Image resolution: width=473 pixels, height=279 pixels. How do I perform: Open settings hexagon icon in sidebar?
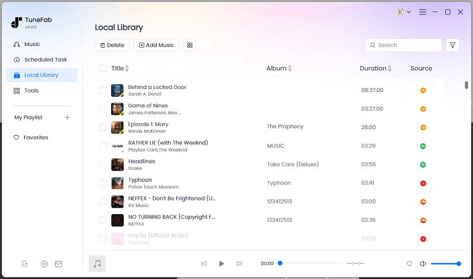(x=44, y=264)
